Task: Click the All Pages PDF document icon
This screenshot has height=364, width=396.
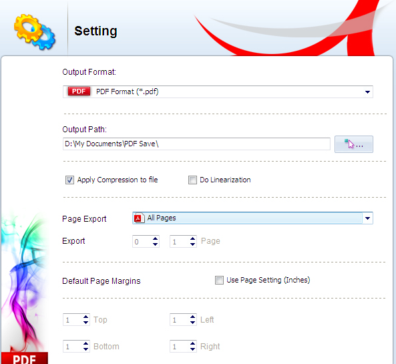Action: (x=139, y=218)
